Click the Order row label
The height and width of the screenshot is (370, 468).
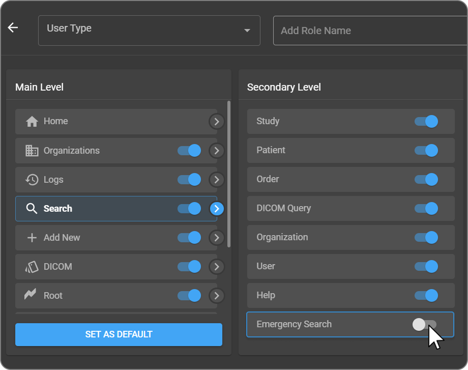pyautogui.click(x=268, y=179)
